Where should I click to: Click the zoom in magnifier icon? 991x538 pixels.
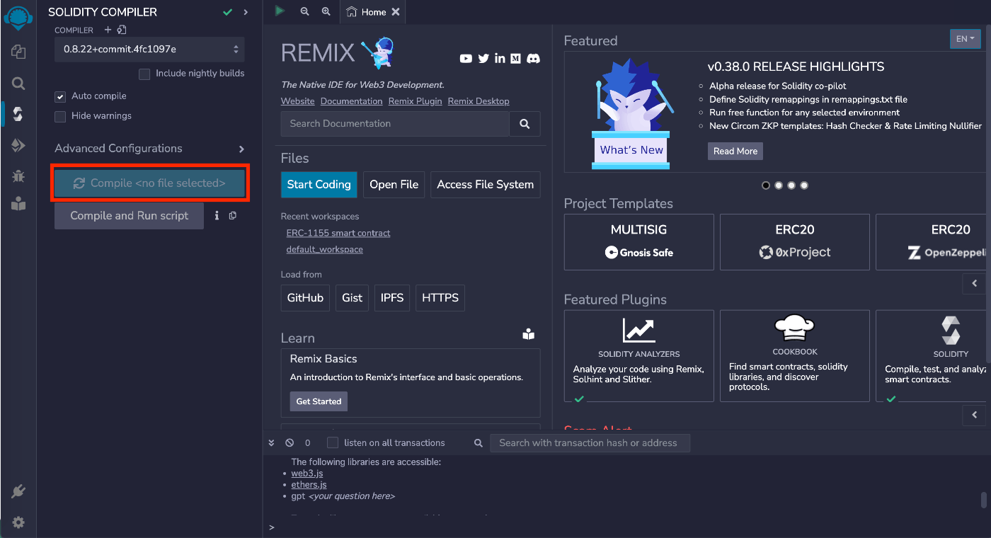pos(326,11)
